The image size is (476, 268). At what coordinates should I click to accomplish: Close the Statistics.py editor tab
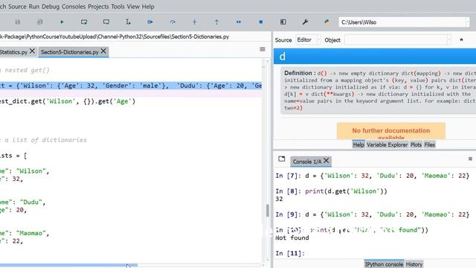pos(33,51)
